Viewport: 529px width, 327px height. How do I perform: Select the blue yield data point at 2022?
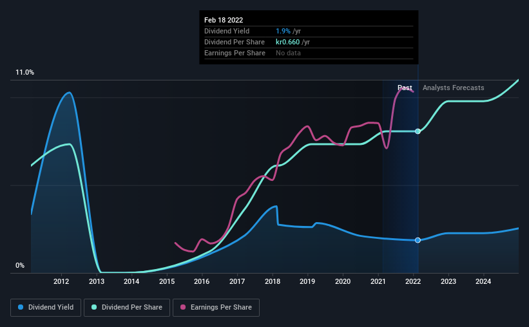[418, 240]
